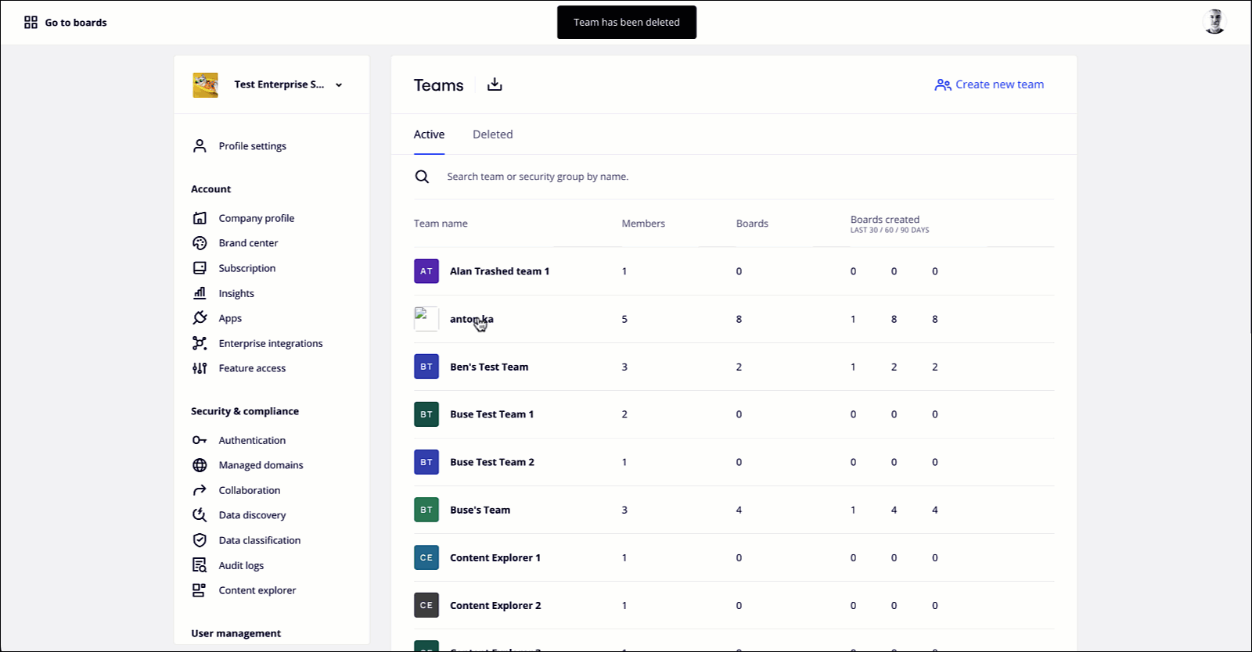Click the Company profile building icon
This screenshot has width=1252, height=652.
tap(200, 218)
